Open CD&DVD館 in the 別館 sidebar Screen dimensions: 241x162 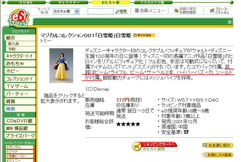tap(20, 121)
